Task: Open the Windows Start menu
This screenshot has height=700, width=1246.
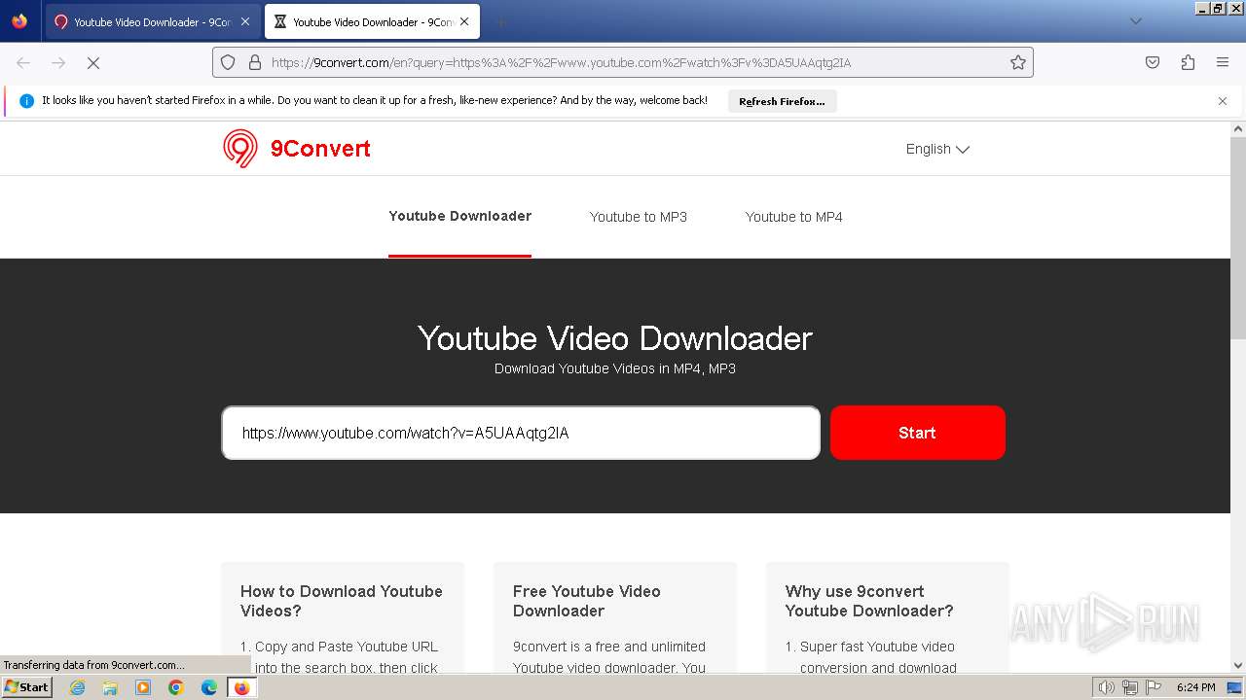Action: (x=27, y=687)
